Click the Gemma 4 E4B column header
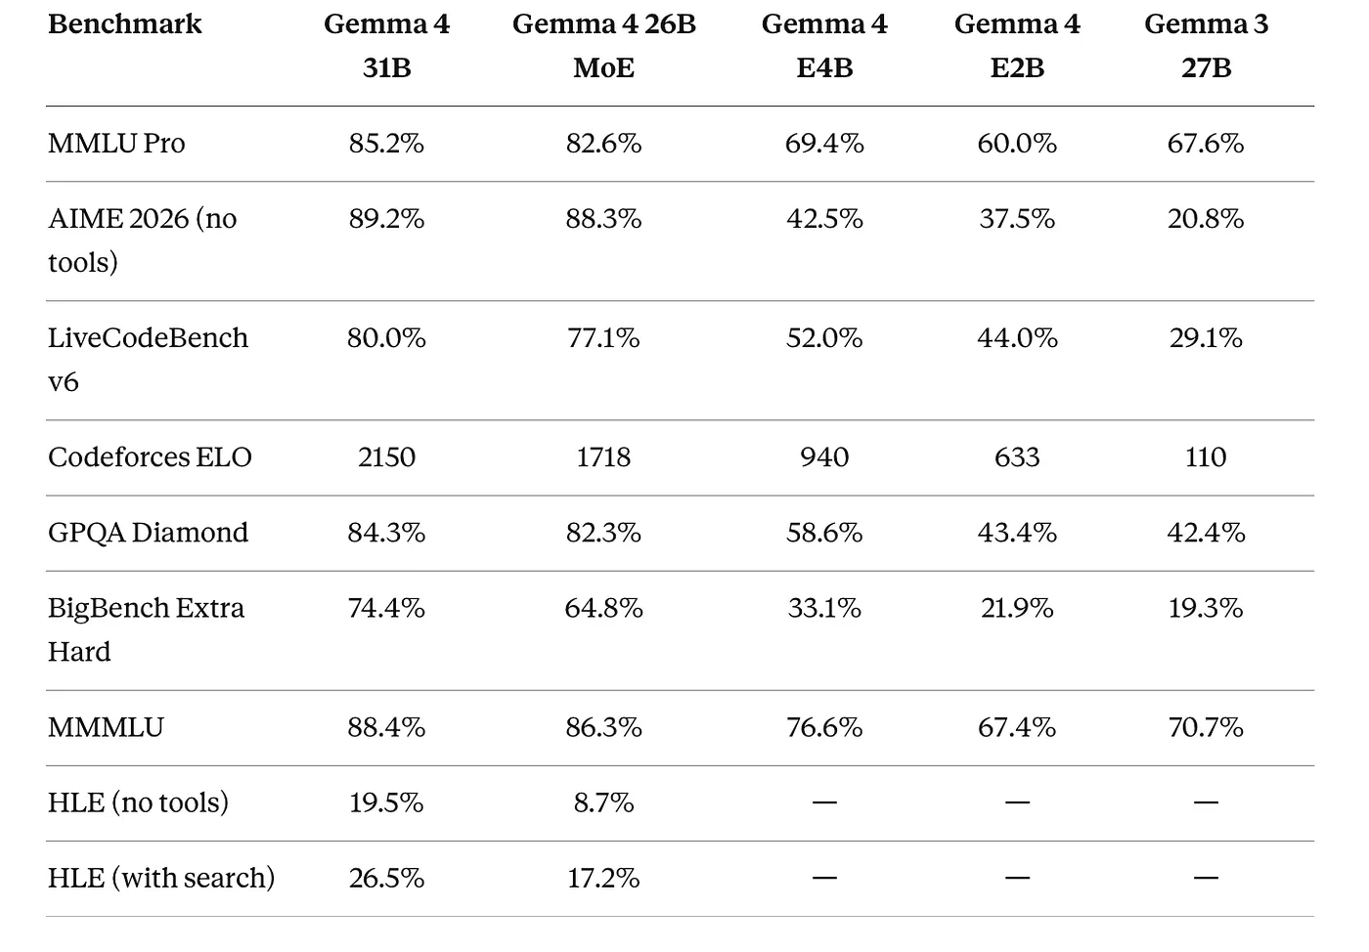The width and height of the screenshot is (1369, 952). (824, 46)
